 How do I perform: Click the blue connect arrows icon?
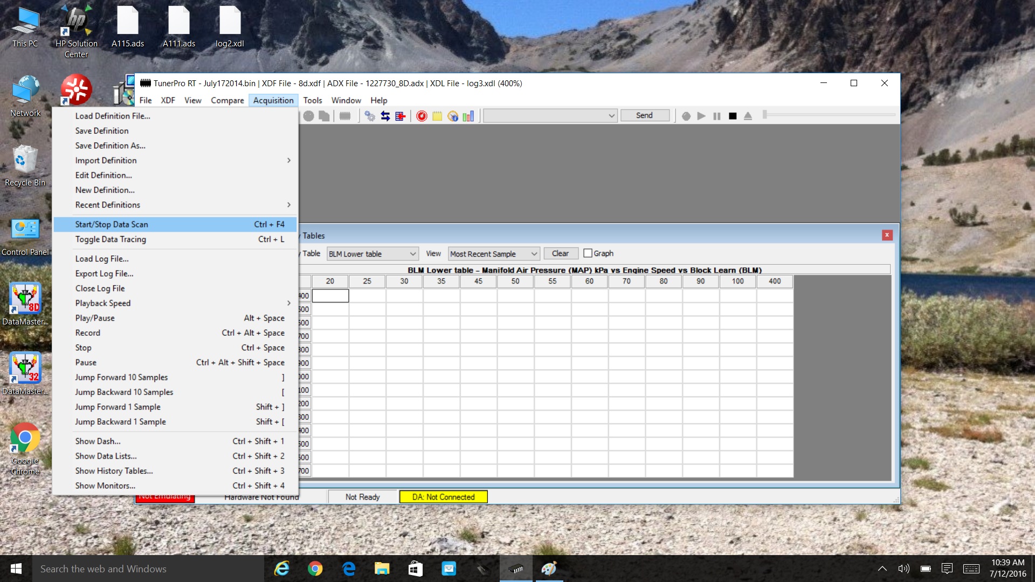385,116
